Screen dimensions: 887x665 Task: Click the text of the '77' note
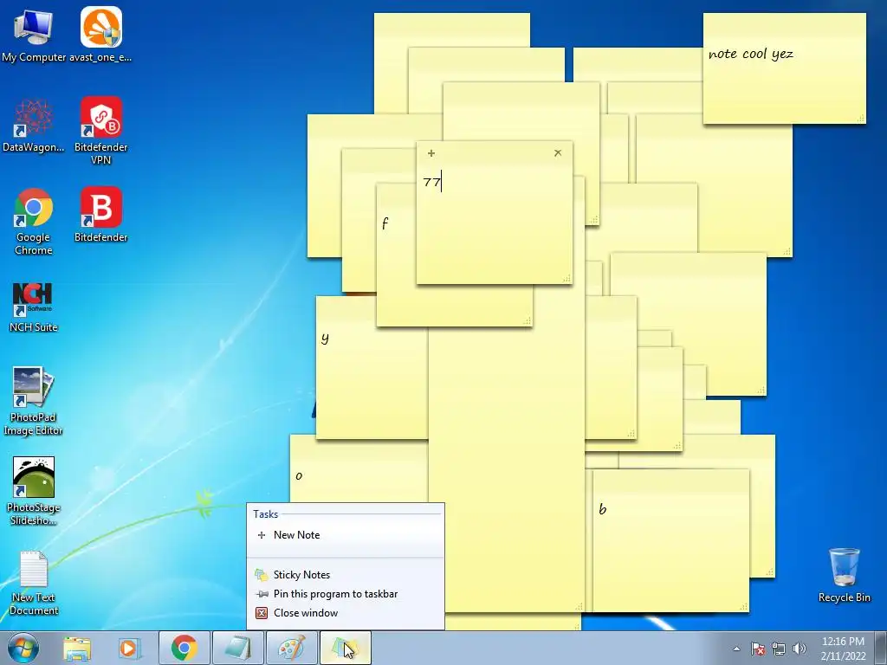click(x=431, y=182)
